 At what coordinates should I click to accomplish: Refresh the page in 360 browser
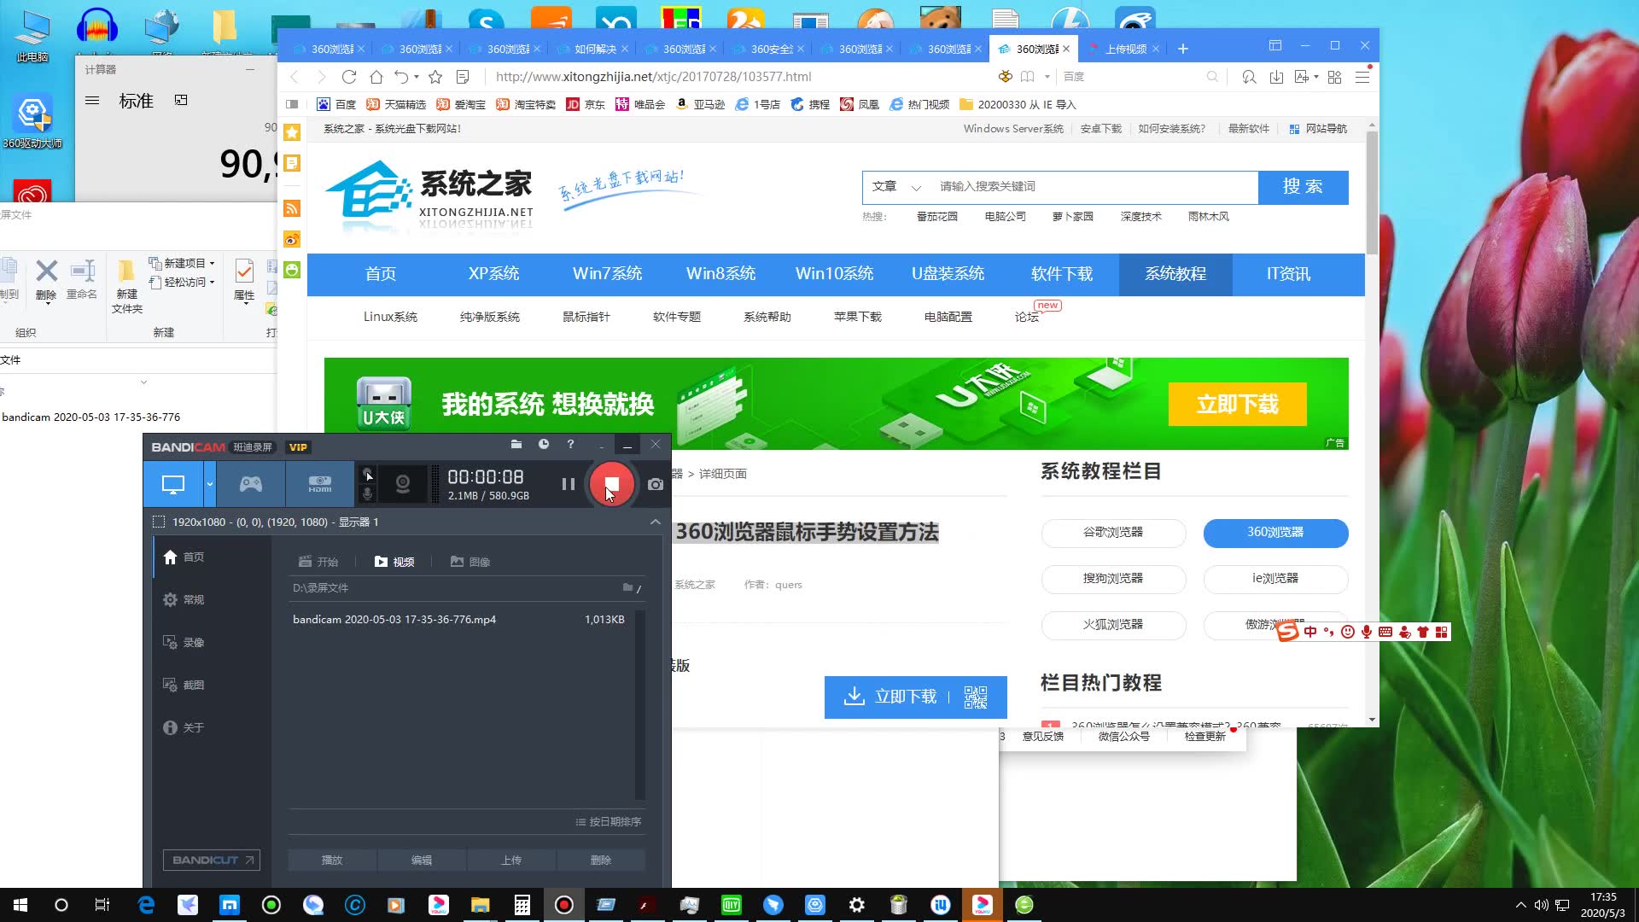[x=348, y=77]
